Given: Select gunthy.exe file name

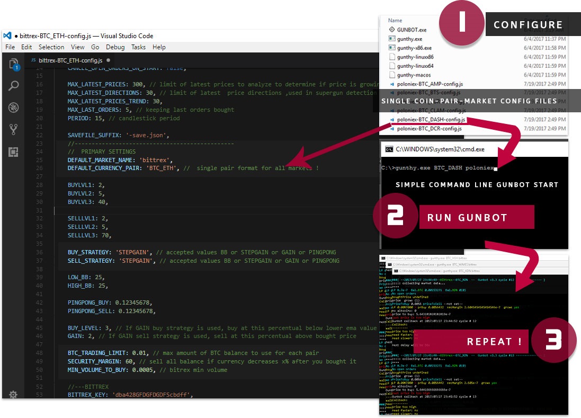Looking at the screenshot, I should click(x=409, y=39).
